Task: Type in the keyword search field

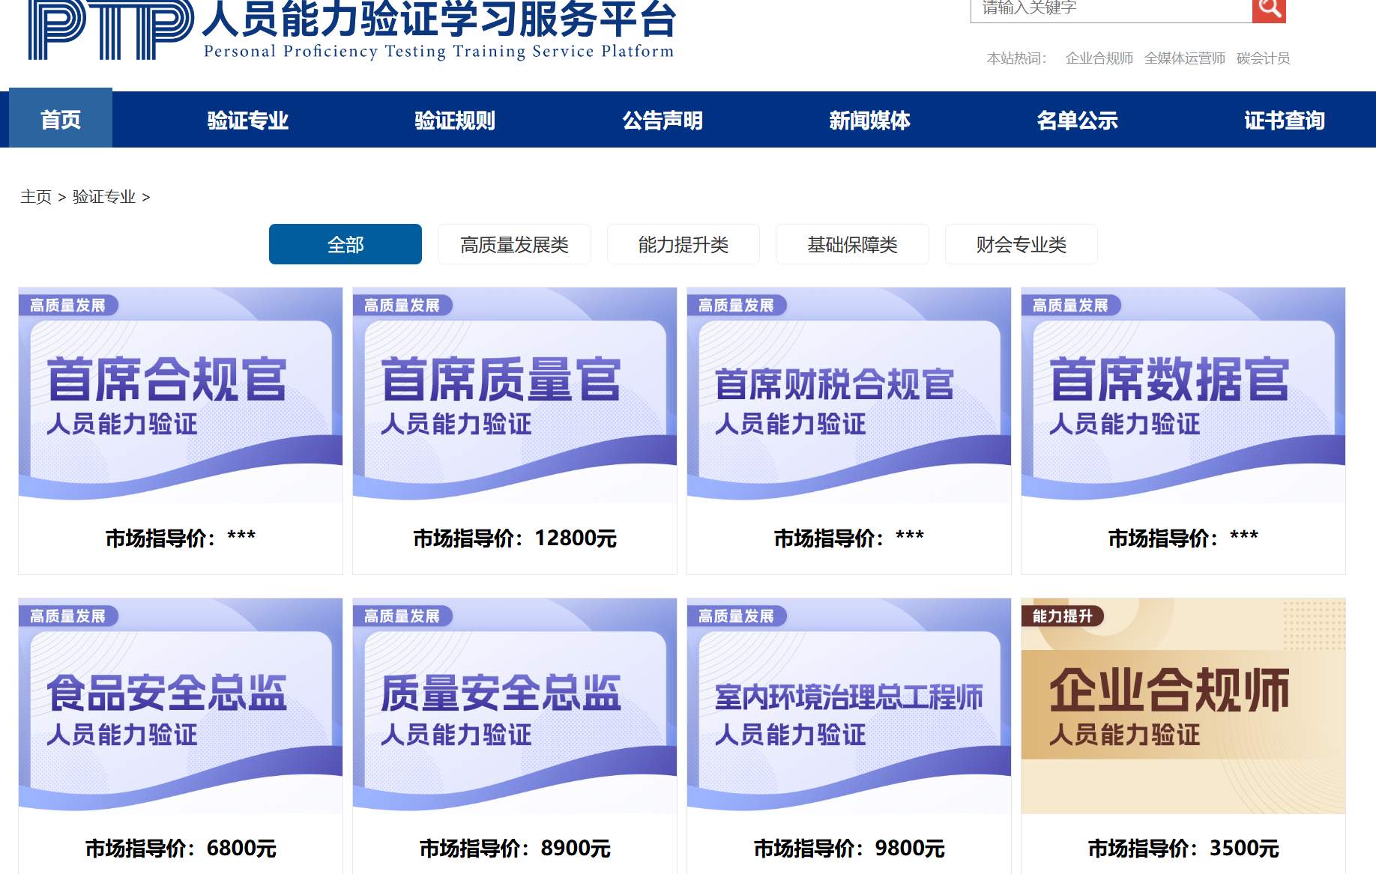Action: coord(1111,10)
